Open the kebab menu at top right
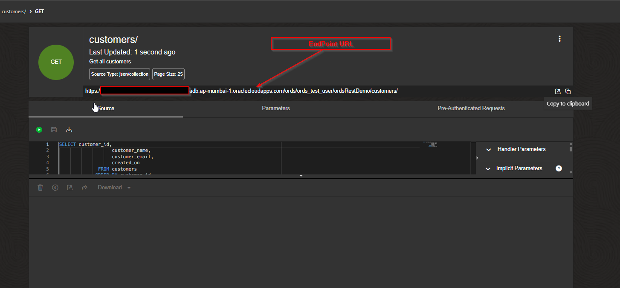 tap(559, 38)
